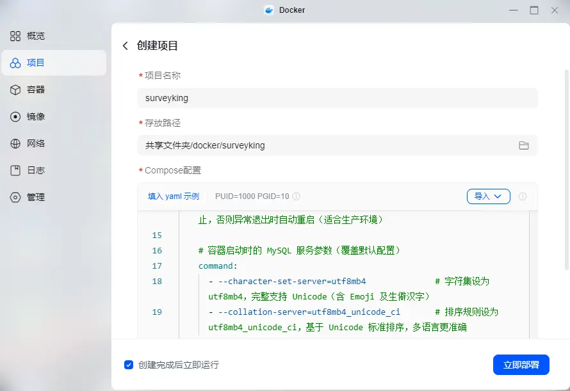
Task: Click info icon right of 导入 button
Action: click(523, 196)
